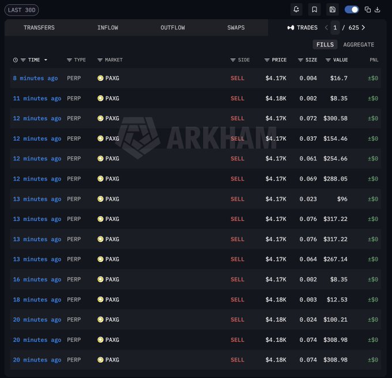This screenshot has width=392, height=378.
Task: Click the $154.46 value cell
Action: click(336, 139)
